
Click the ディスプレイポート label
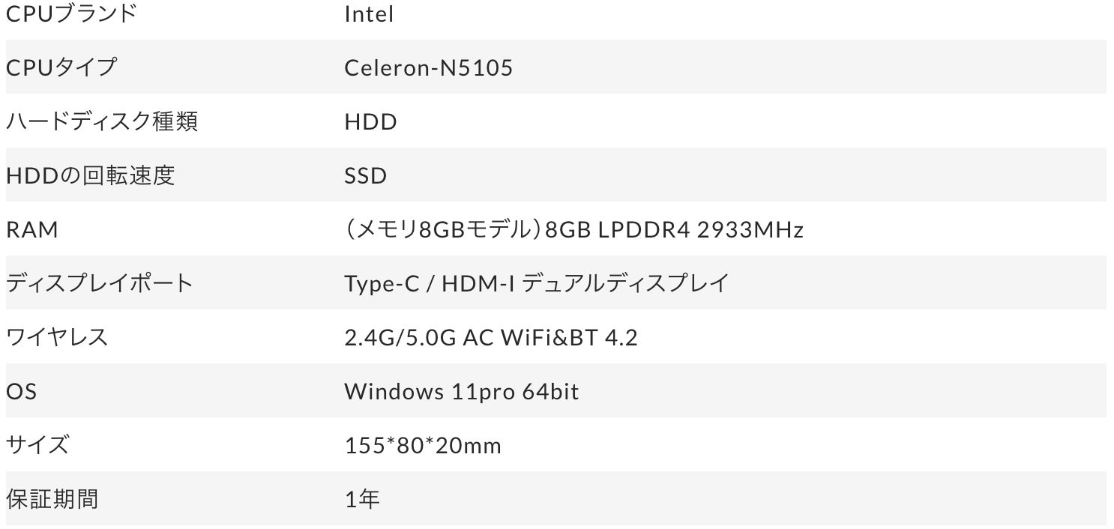coord(100,283)
